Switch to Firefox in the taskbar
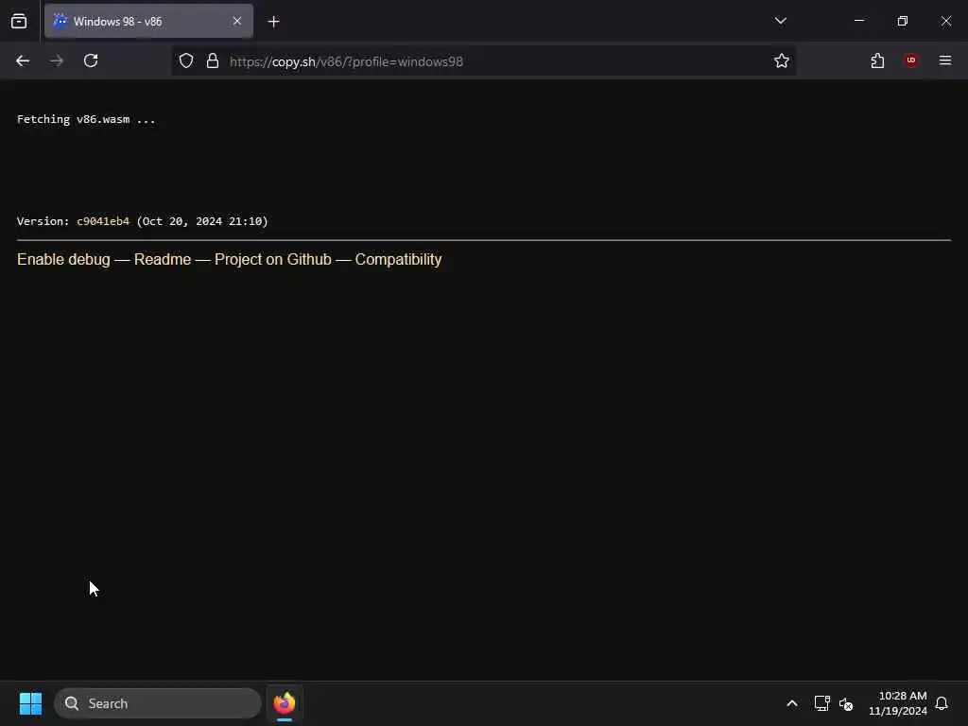The image size is (968, 726). (285, 703)
